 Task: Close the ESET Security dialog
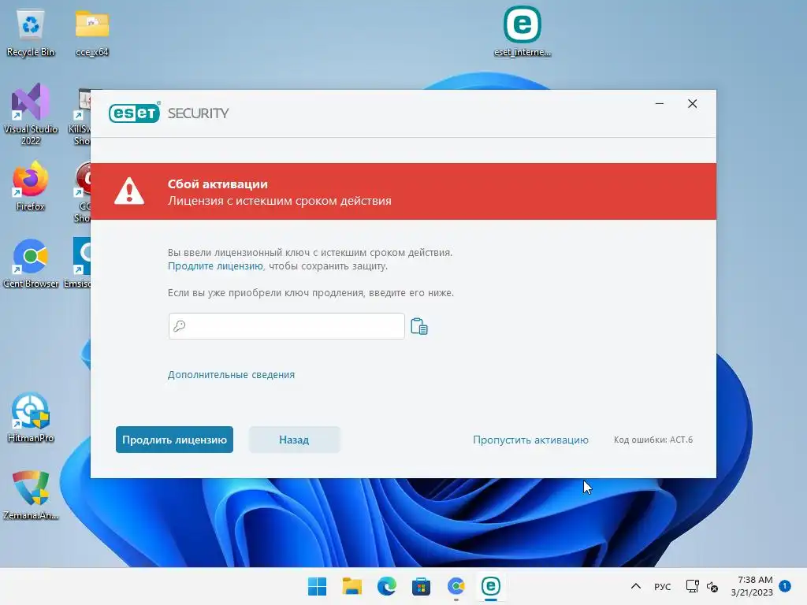coord(692,104)
